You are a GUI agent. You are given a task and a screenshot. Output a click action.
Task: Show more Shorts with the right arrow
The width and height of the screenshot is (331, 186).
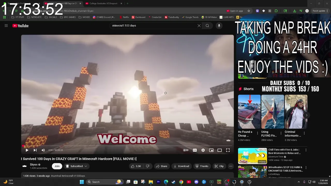(306, 115)
